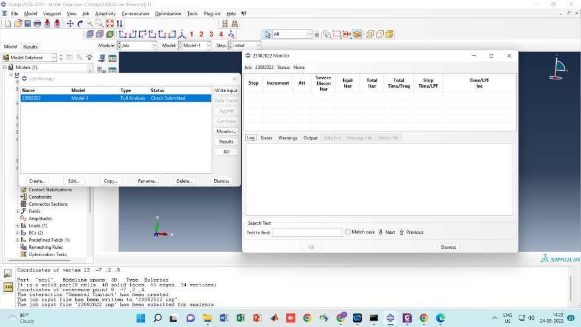Click the New Model Database icon
The width and height of the screenshot is (581, 327).
(x=8, y=24)
